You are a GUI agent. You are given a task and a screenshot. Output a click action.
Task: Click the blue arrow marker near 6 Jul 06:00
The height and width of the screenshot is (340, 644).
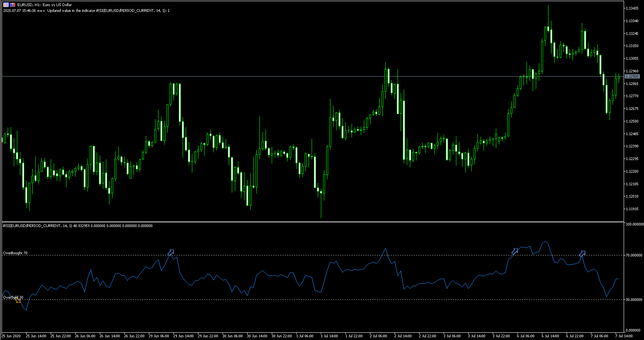pos(514,252)
